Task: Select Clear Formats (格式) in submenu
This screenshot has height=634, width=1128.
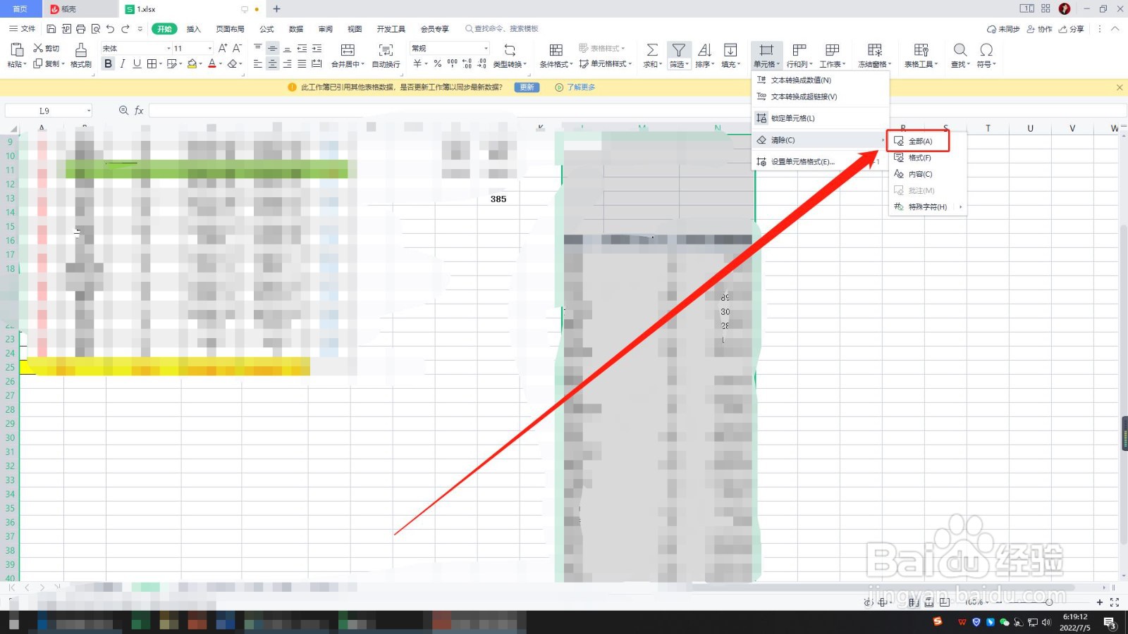Action: [x=927, y=158]
